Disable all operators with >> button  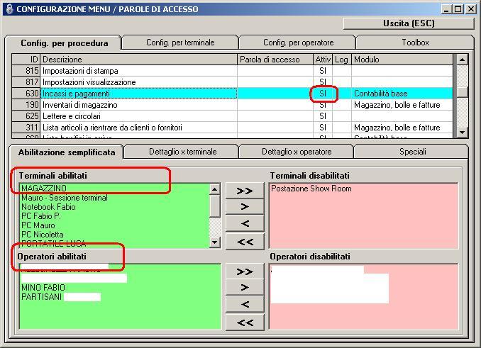point(245,271)
